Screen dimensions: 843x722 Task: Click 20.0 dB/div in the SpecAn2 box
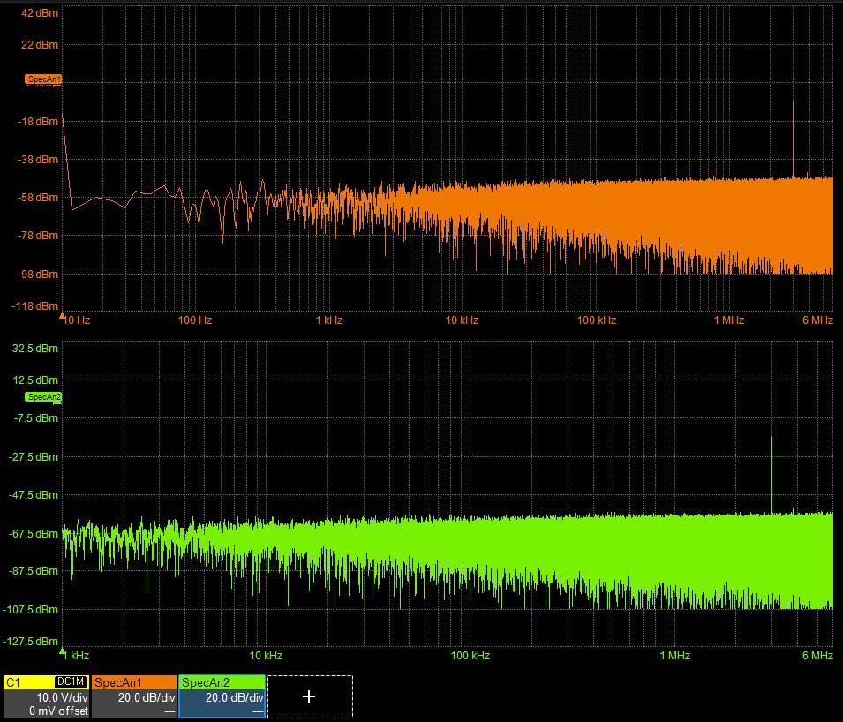(235, 698)
